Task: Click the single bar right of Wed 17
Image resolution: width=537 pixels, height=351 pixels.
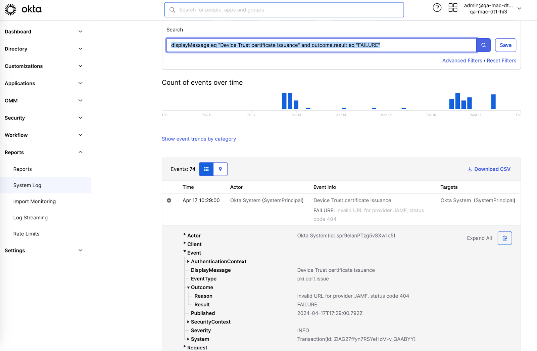Action: tap(493, 102)
